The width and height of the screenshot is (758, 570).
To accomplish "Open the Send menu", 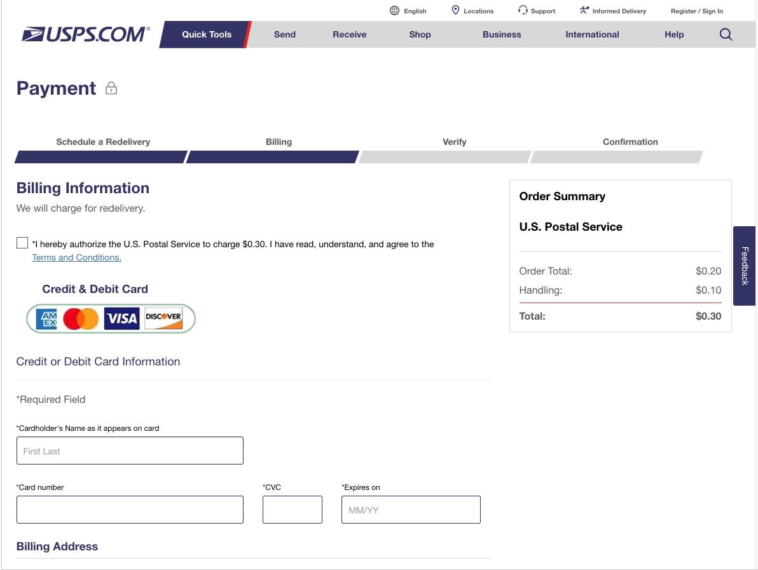I will click(x=284, y=34).
